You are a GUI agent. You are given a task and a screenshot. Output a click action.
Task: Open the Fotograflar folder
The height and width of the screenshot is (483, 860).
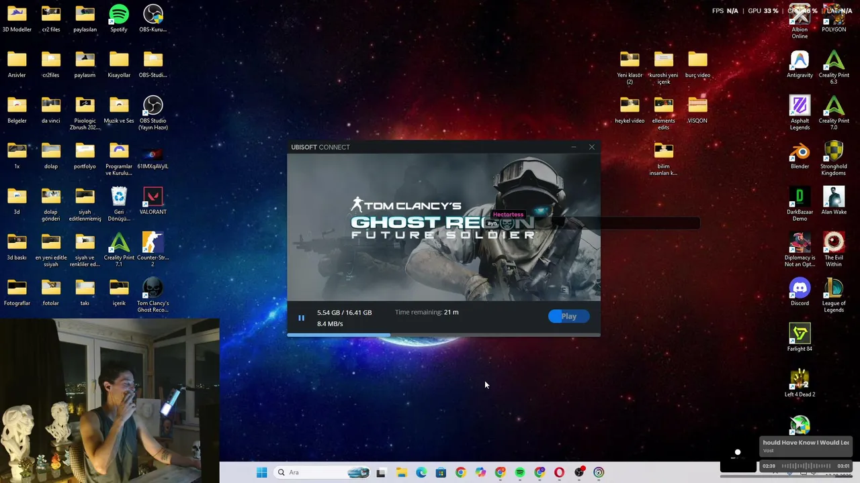(x=17, y=292)
